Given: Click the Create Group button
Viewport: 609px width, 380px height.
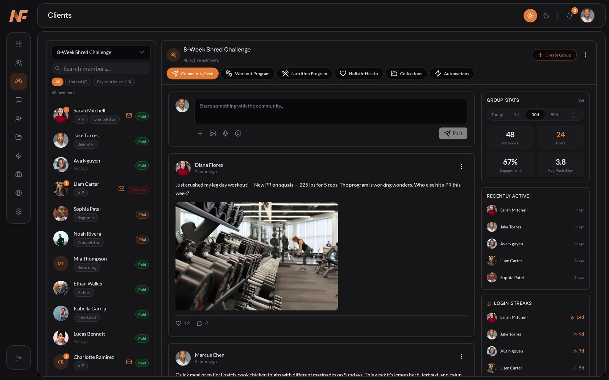Looking at the screenshot, I should [554, 55].
